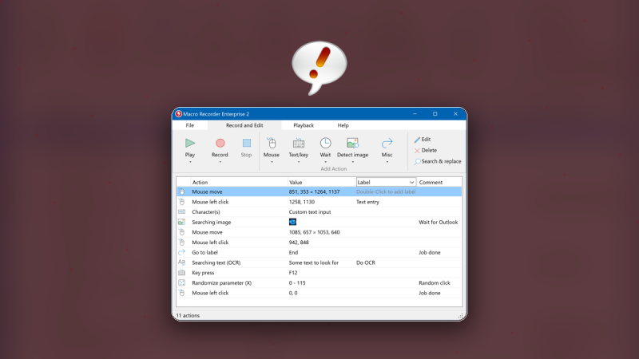Select the Searching image row icon
639x359 pixels.
[182, 222]
